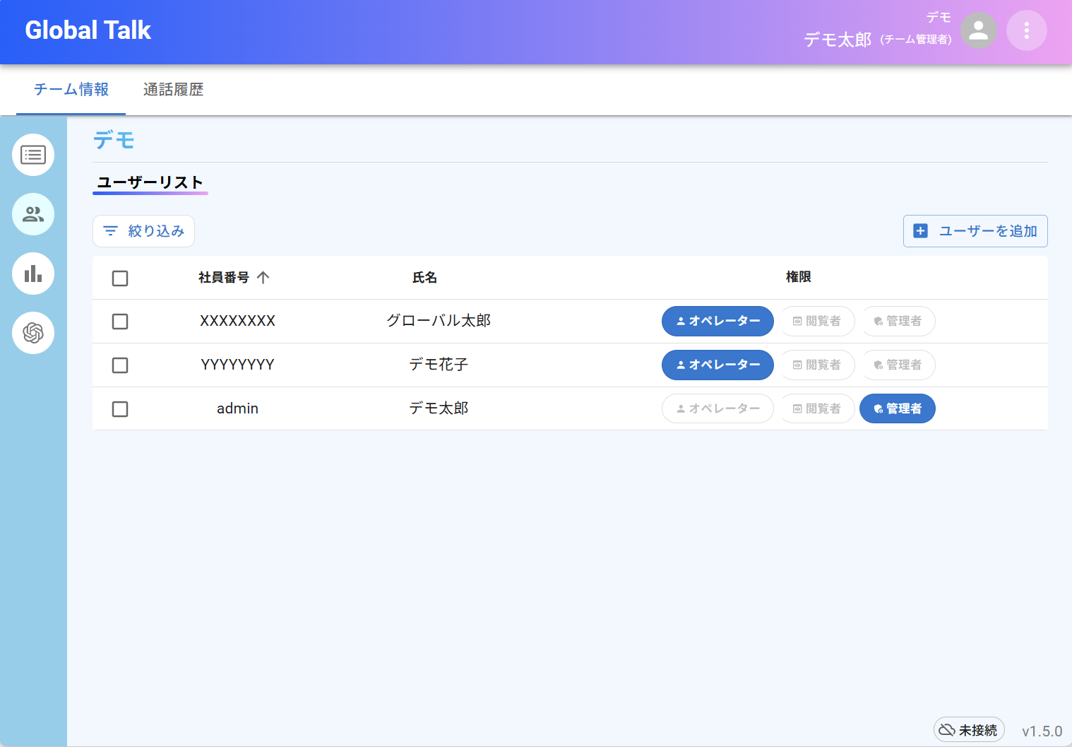Image resolution: width=1072 pixels, height=747 pixels.
Task: Toggle the select-all header checkbox
Action: click(x=120, y=278)
